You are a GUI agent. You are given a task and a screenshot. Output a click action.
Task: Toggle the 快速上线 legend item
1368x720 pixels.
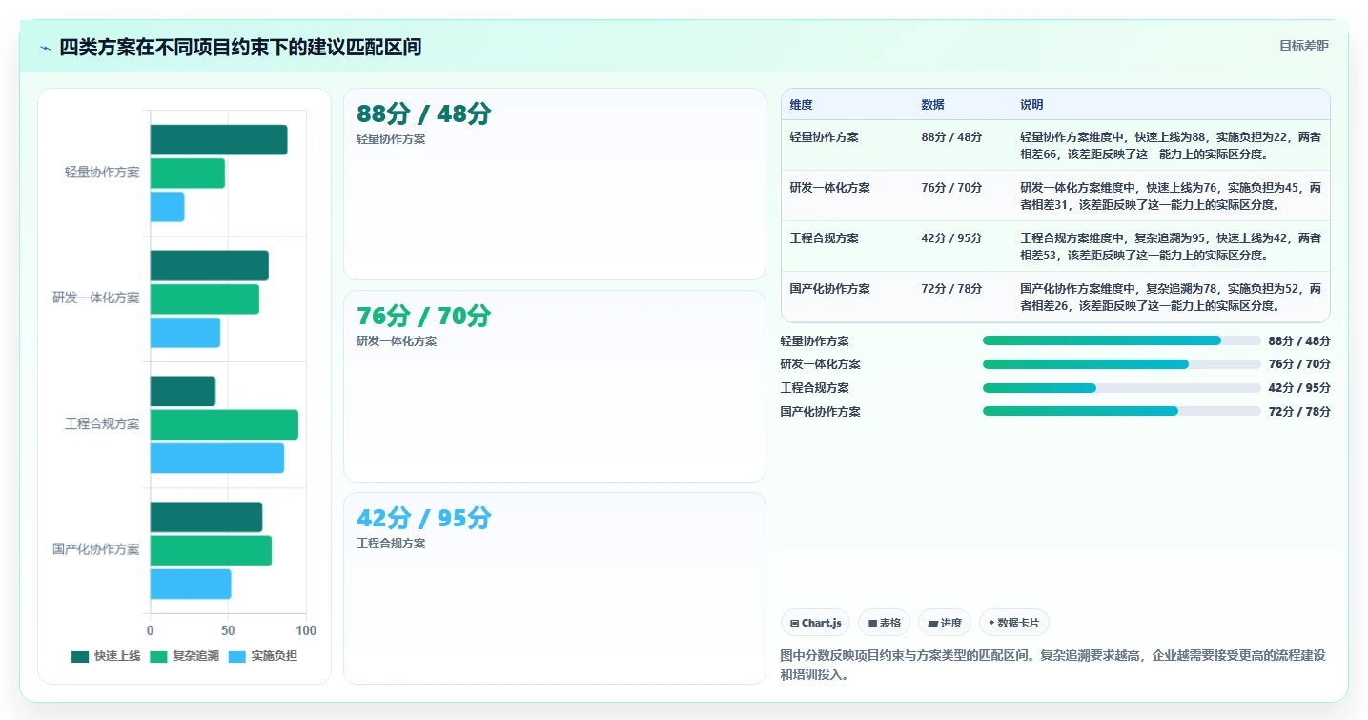106,656
